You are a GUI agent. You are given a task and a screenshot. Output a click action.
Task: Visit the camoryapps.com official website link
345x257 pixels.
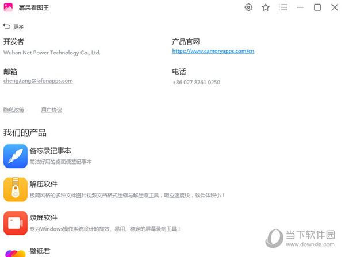[x=213, y=51]
